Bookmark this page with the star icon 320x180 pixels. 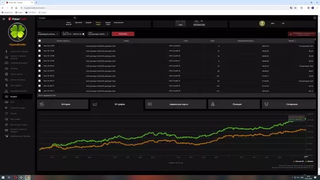(295, 8)
